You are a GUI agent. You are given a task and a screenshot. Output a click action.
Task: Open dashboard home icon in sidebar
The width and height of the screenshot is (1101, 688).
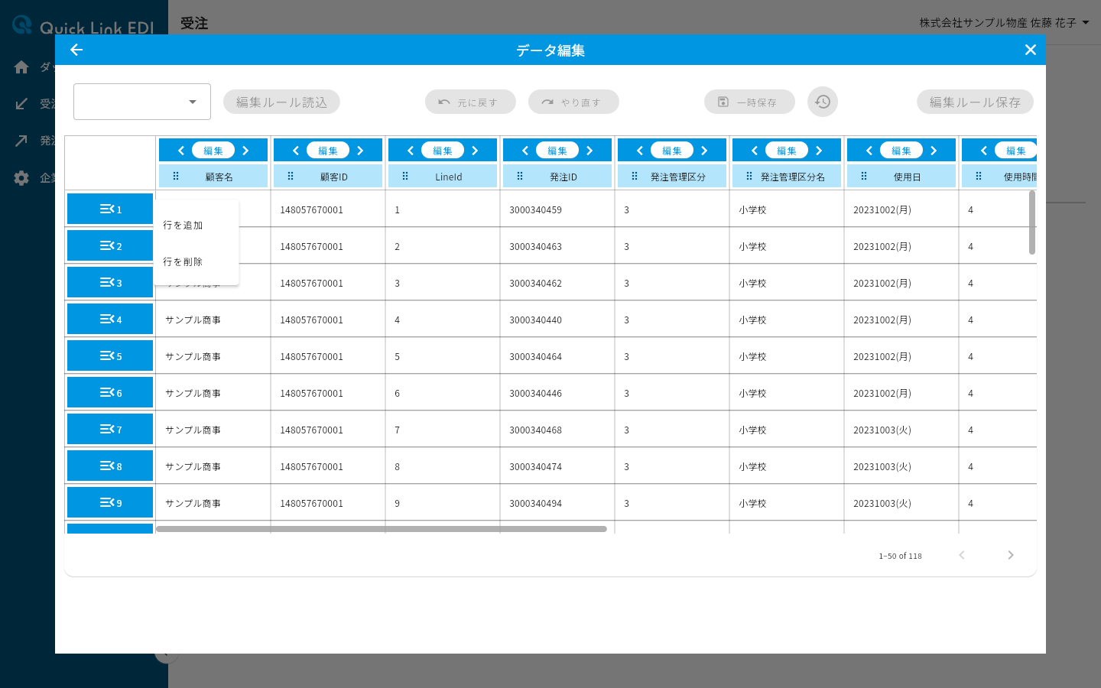(21, 67)
